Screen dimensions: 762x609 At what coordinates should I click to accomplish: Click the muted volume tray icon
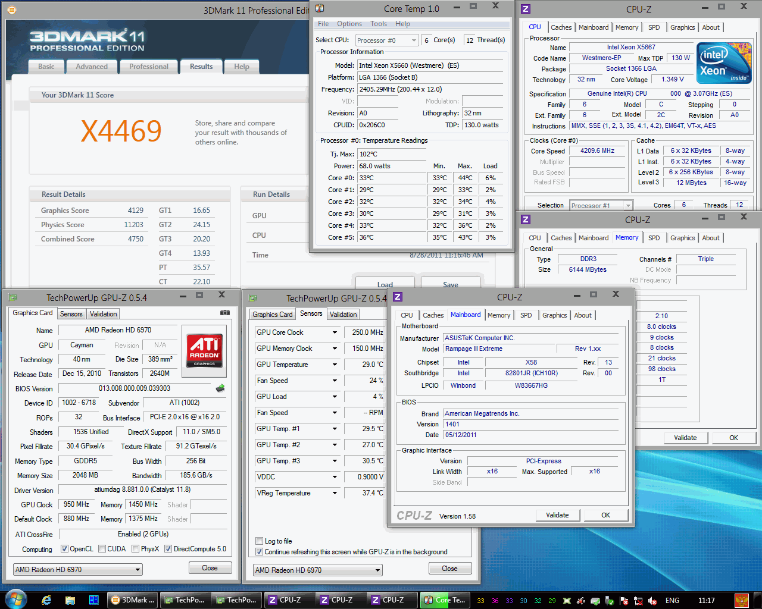(x=652, y=601)
